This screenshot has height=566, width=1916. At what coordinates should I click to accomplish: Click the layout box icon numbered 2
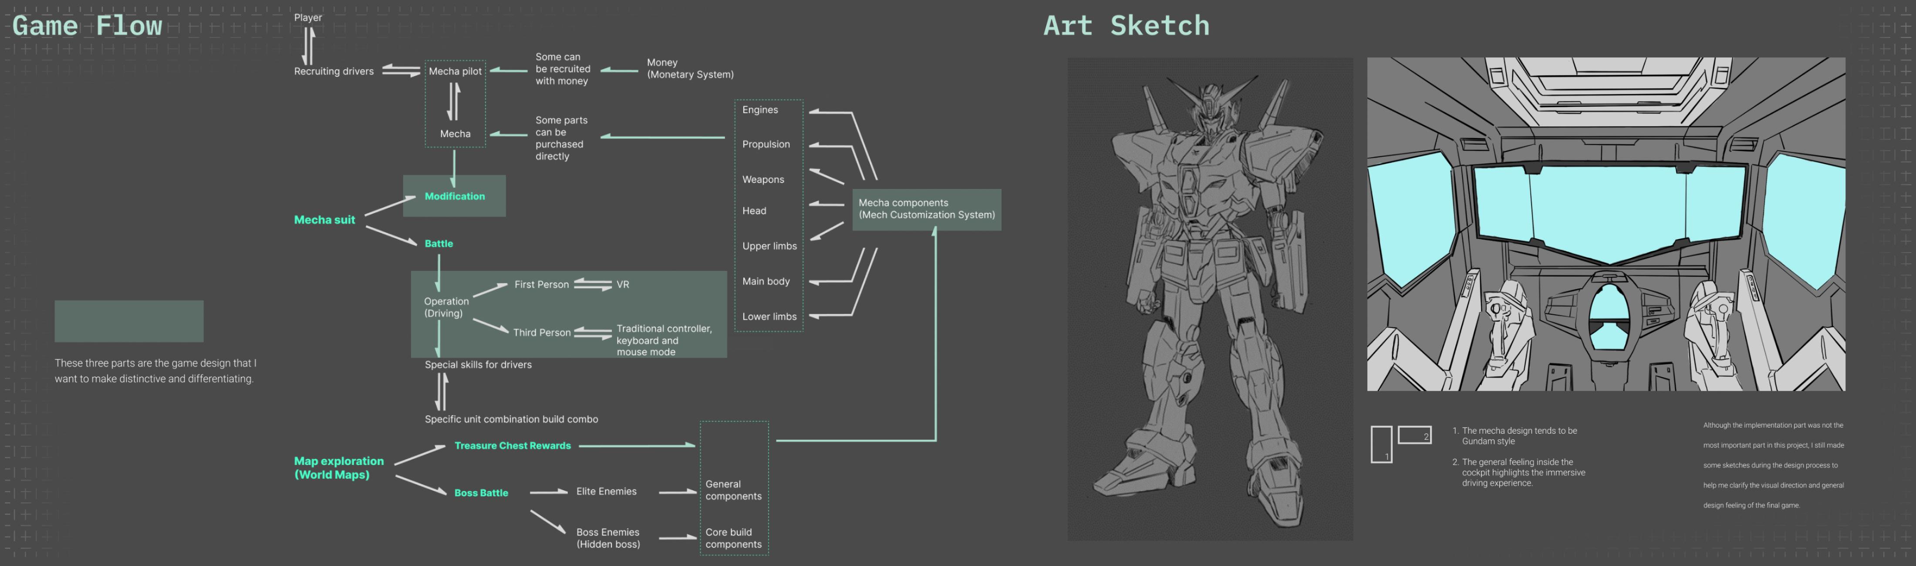click(x=1414, y=435)
